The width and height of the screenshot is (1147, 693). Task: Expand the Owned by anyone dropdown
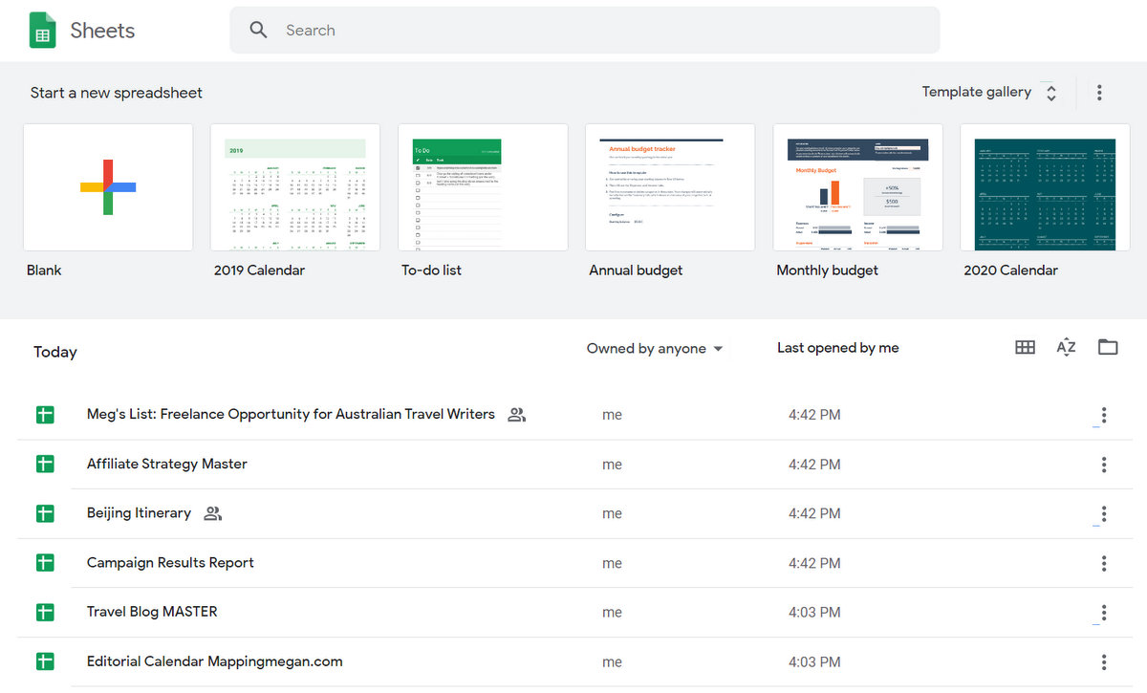pyautogui.click(x=655, y=349)
